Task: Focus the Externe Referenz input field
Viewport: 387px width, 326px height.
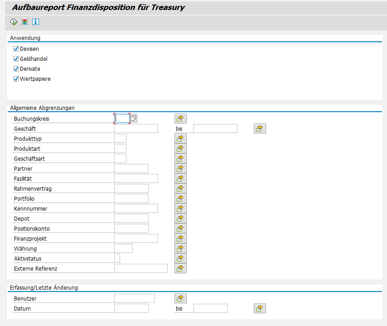Action: [140, 268]
